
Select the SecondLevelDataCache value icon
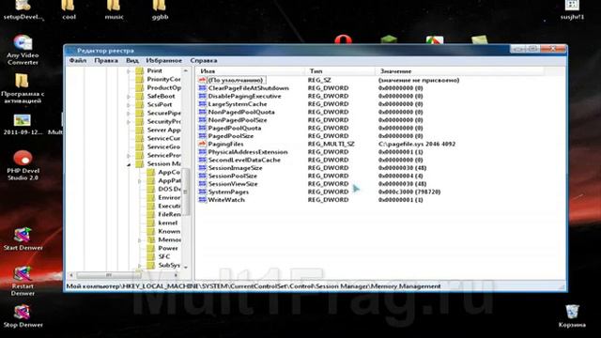[203, 161]
